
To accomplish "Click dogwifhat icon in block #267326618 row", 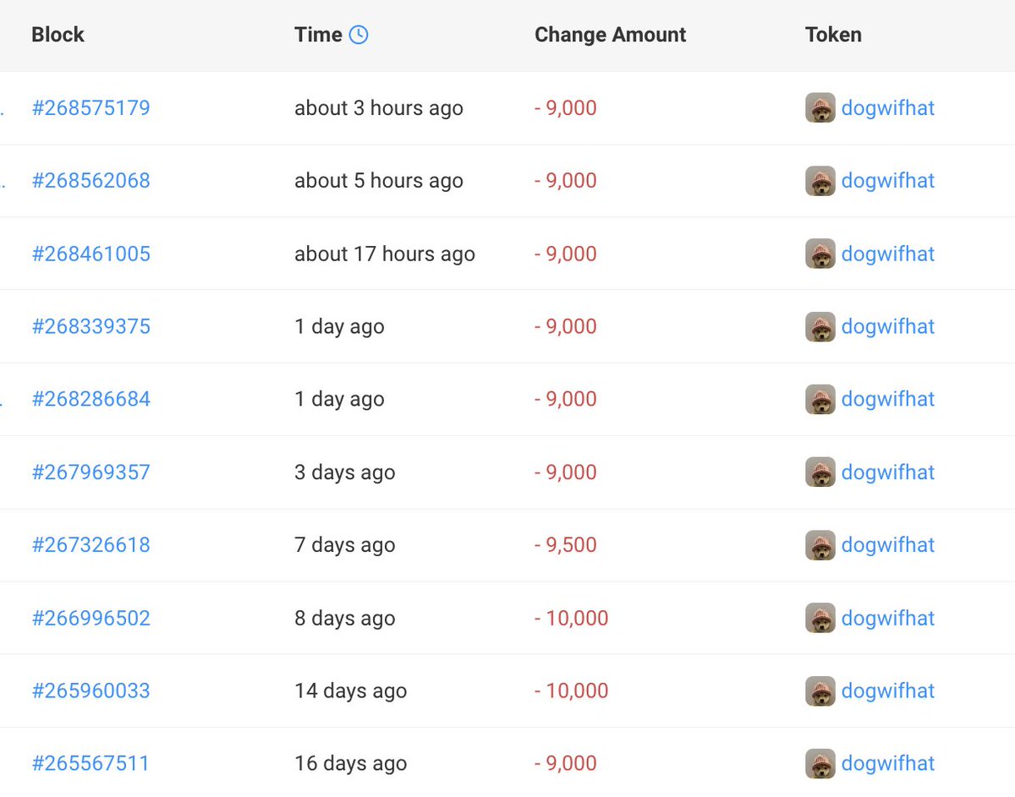I will (x=820, y=545).
